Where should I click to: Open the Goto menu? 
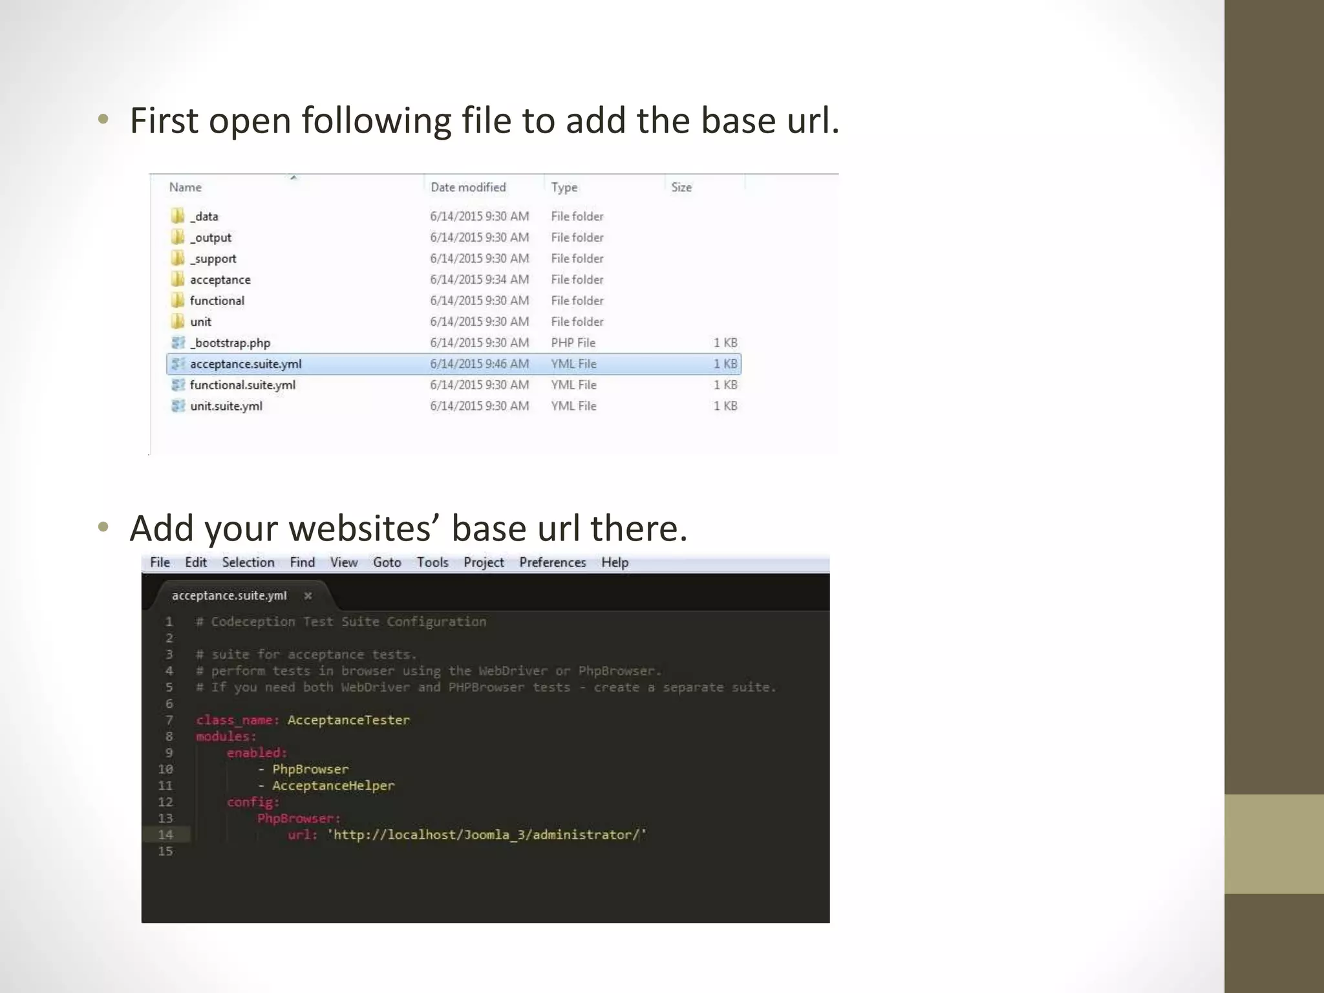coord(387,562)
